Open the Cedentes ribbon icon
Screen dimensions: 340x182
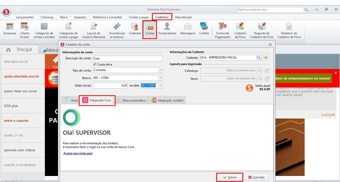click(135, 29)
